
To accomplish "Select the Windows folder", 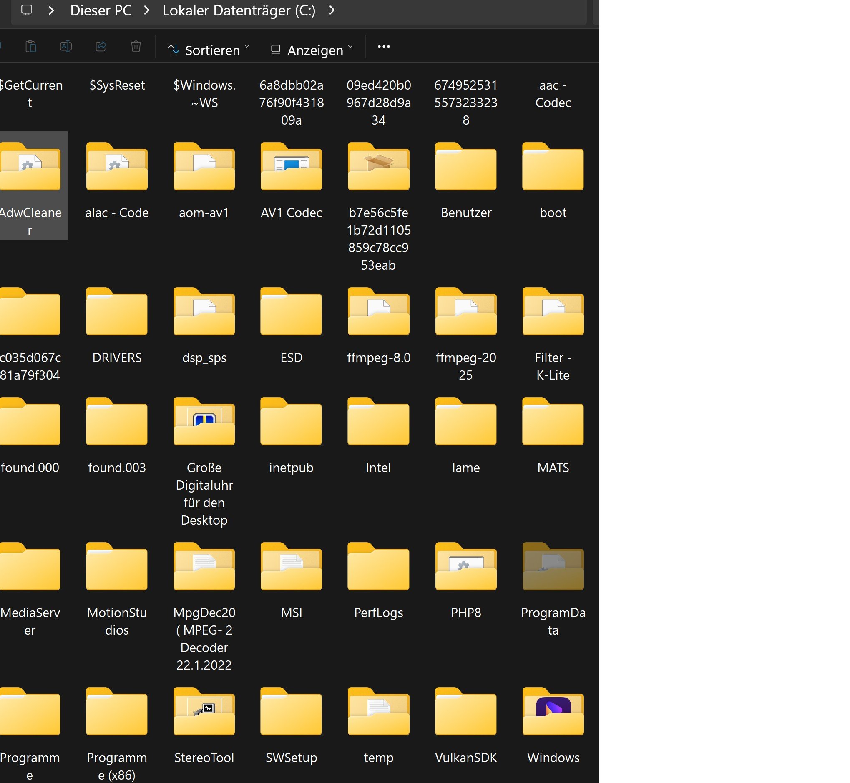I will pyautogui.click(x=553, y=726).
